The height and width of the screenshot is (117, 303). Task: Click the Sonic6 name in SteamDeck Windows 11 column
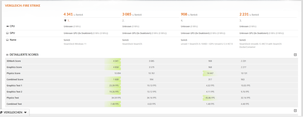67,40
